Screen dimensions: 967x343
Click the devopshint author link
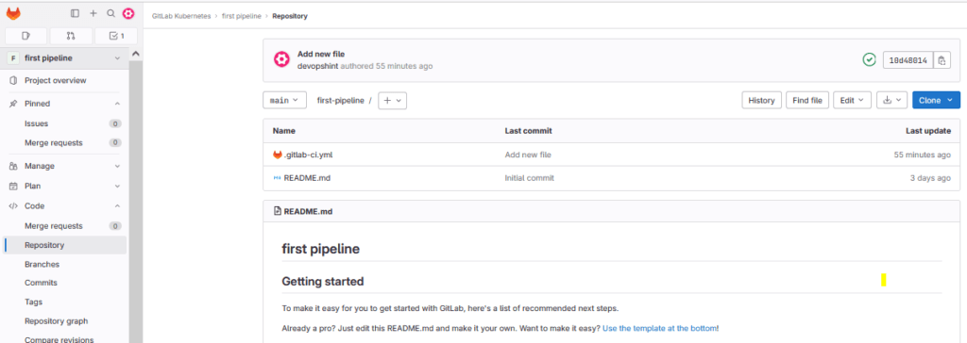click(x=318, y=66)
